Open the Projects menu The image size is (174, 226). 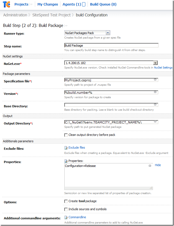21,4
